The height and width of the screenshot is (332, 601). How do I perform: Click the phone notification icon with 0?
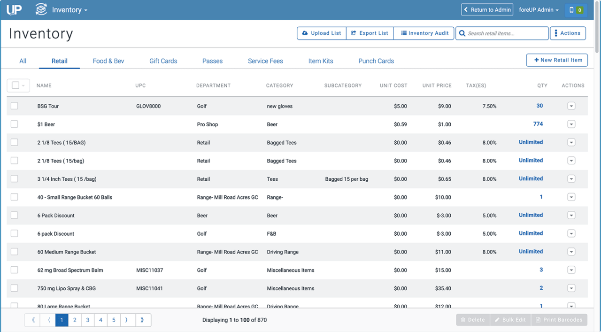tap(576, 10)
